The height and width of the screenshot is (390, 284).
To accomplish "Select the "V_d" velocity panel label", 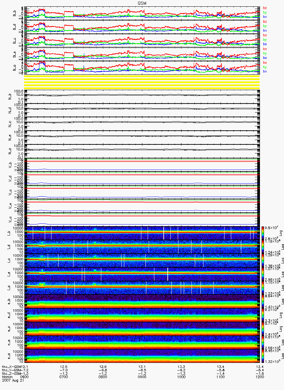I will pos(10,179).
